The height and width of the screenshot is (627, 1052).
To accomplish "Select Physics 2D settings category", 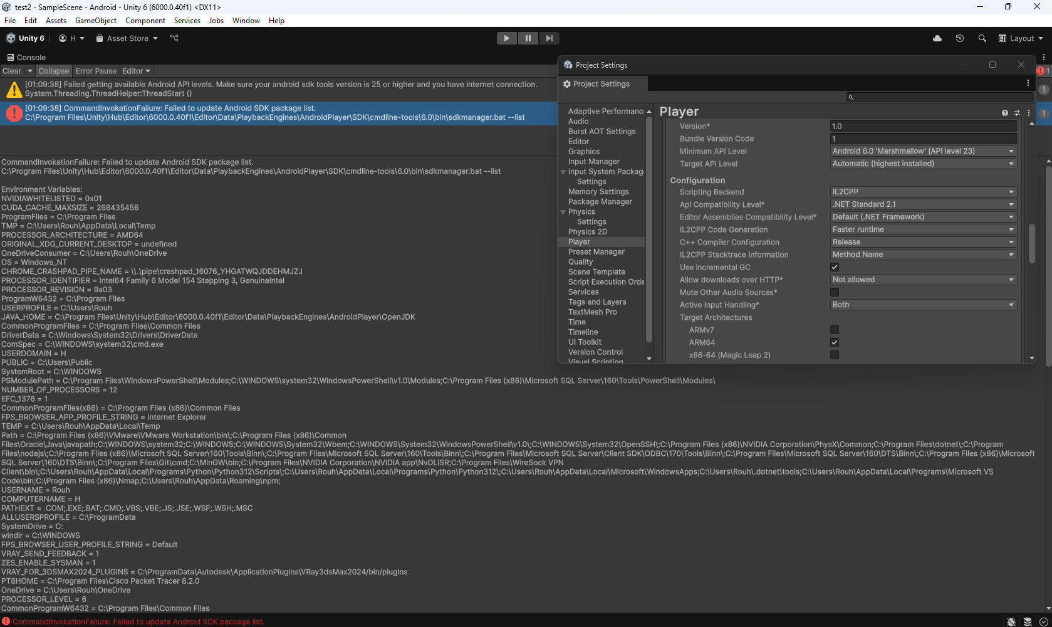I will (x=588, y=232).
